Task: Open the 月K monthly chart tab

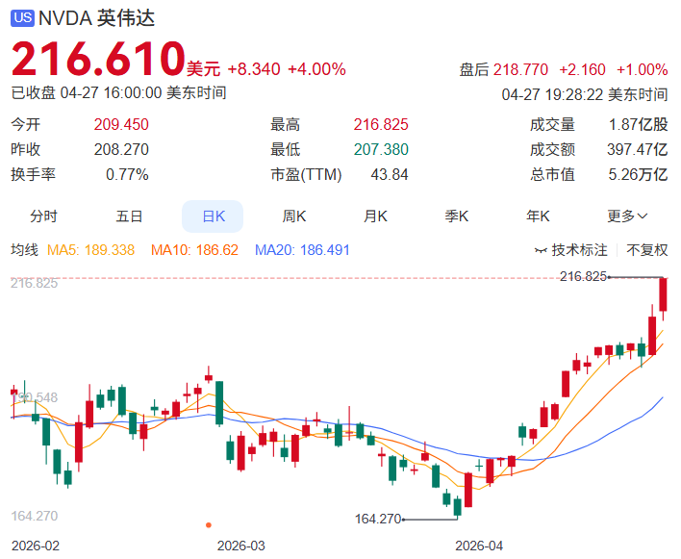Action: (x=375, y=216)
